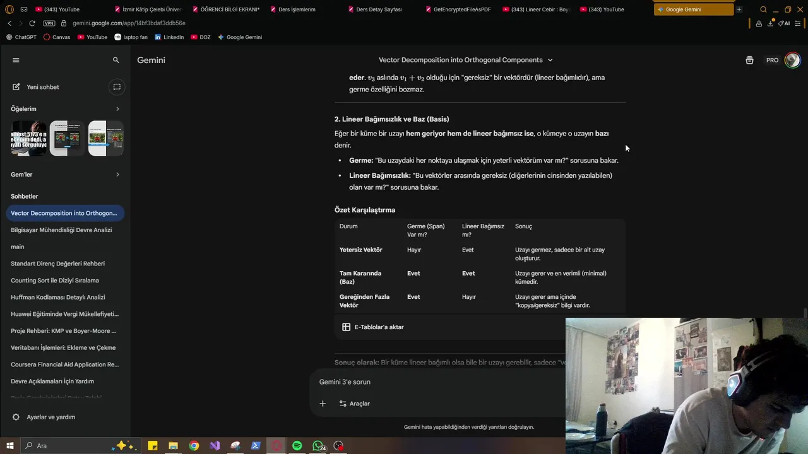Open Sticky Notes from the taskbar
808x454 pixels.
click(152, 446)
